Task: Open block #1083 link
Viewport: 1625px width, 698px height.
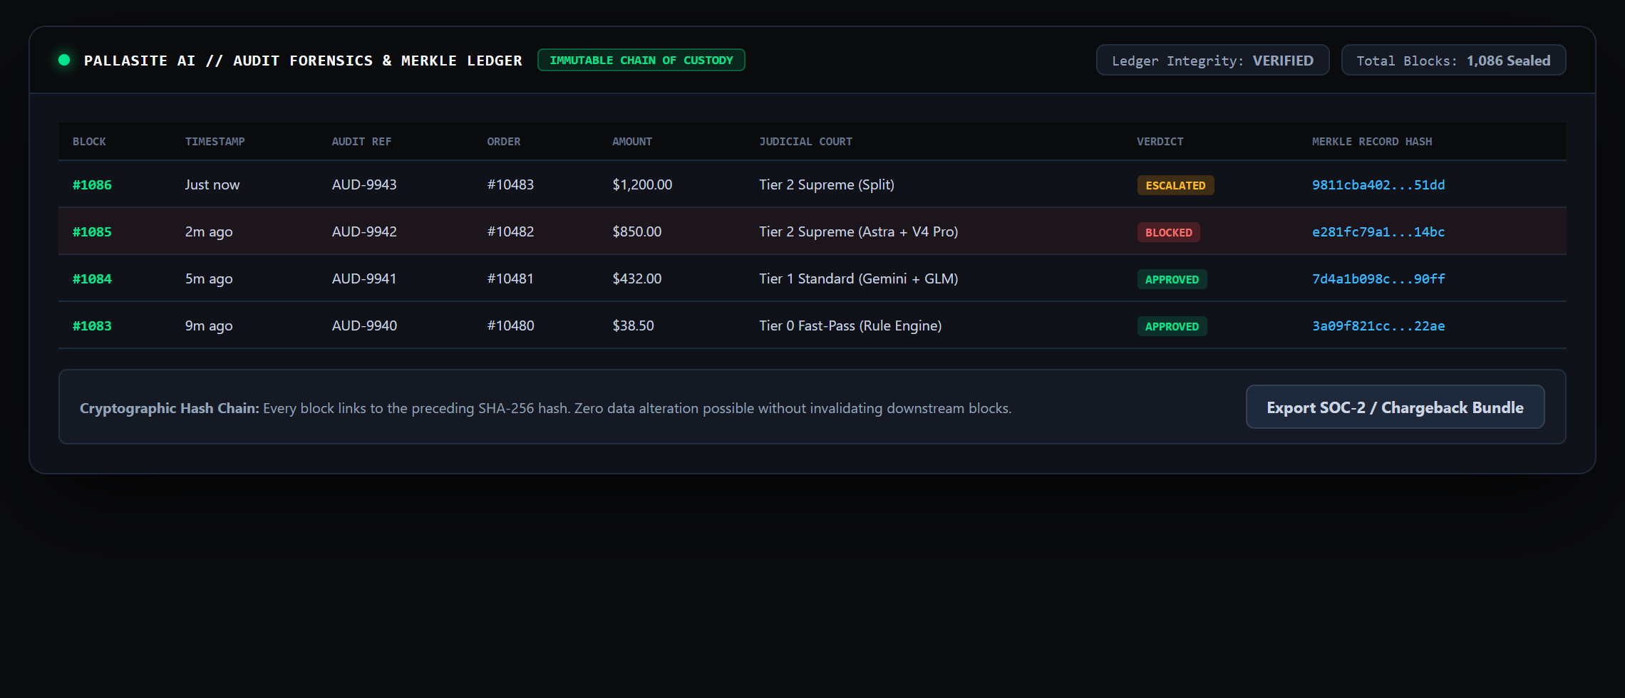Action: click(x=92, y=325)
